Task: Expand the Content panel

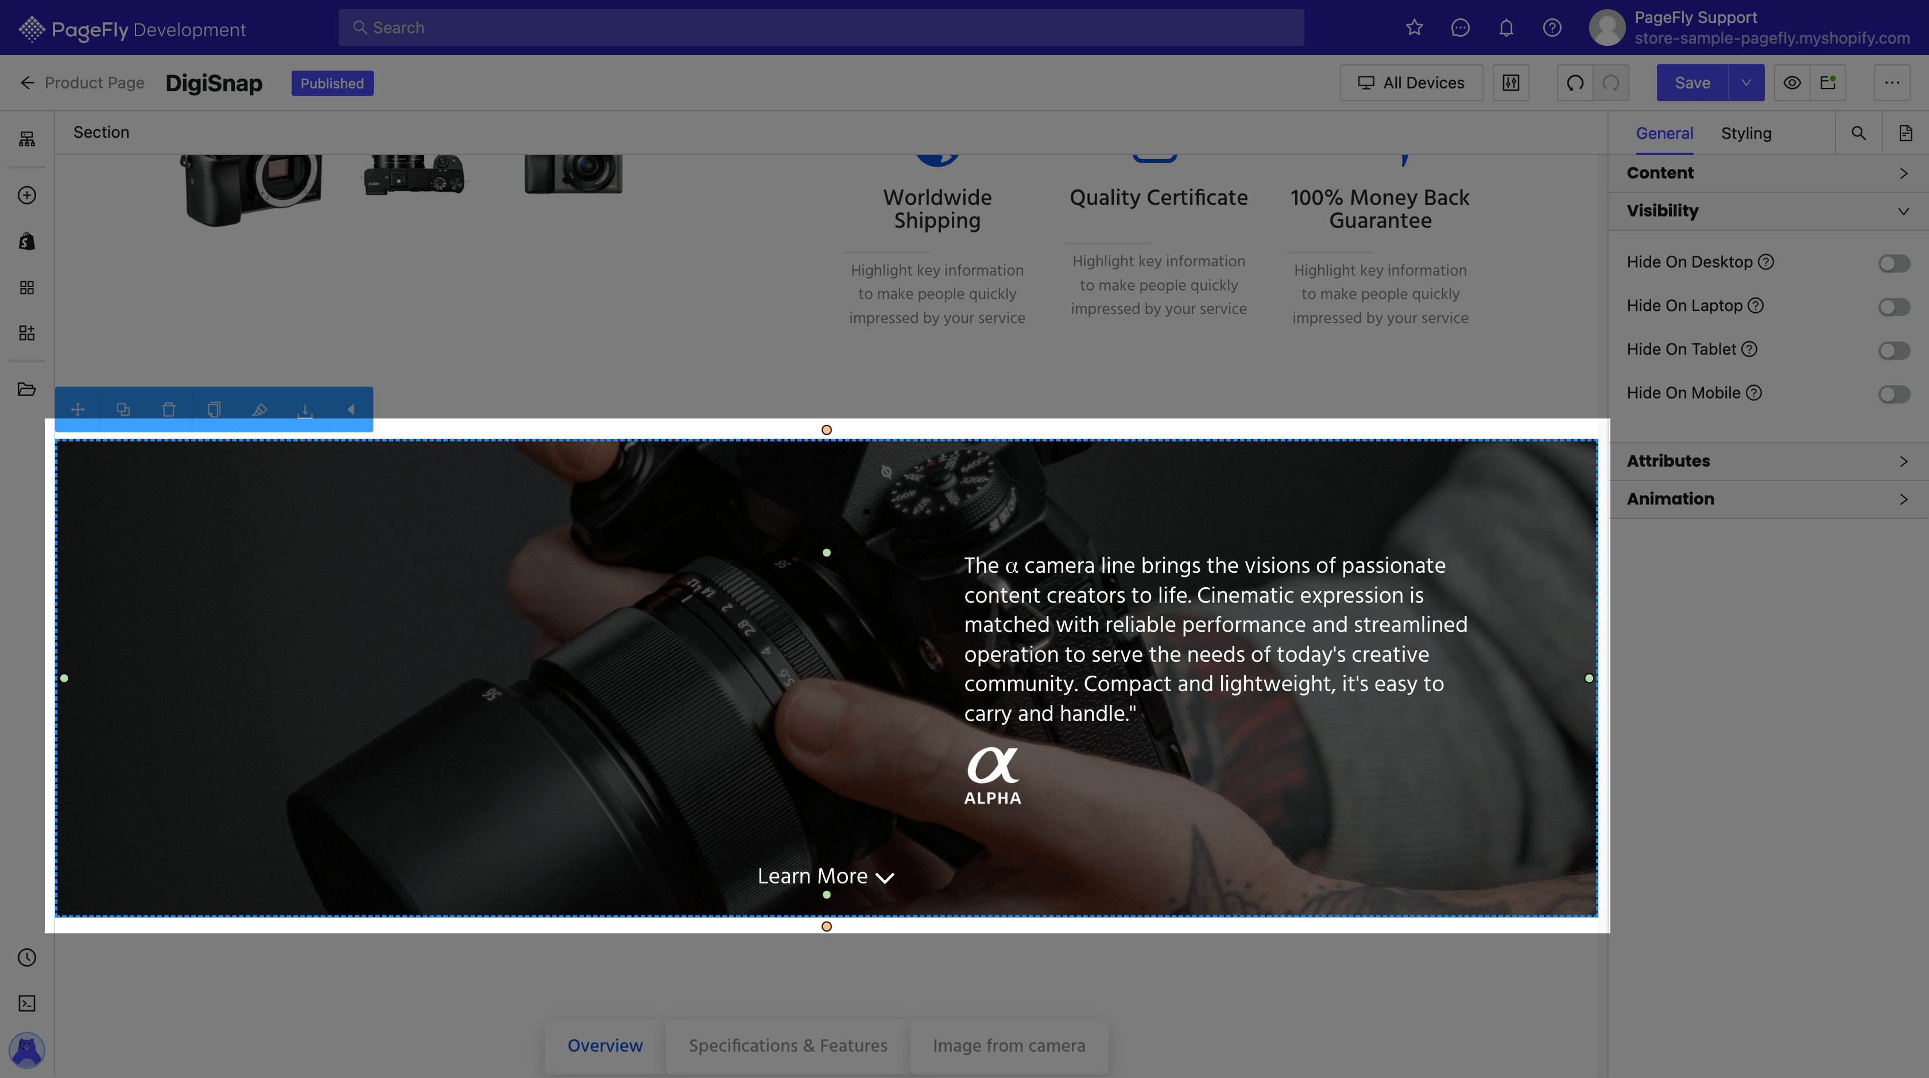Action: pyautogui.click(x=1769, y=173)
